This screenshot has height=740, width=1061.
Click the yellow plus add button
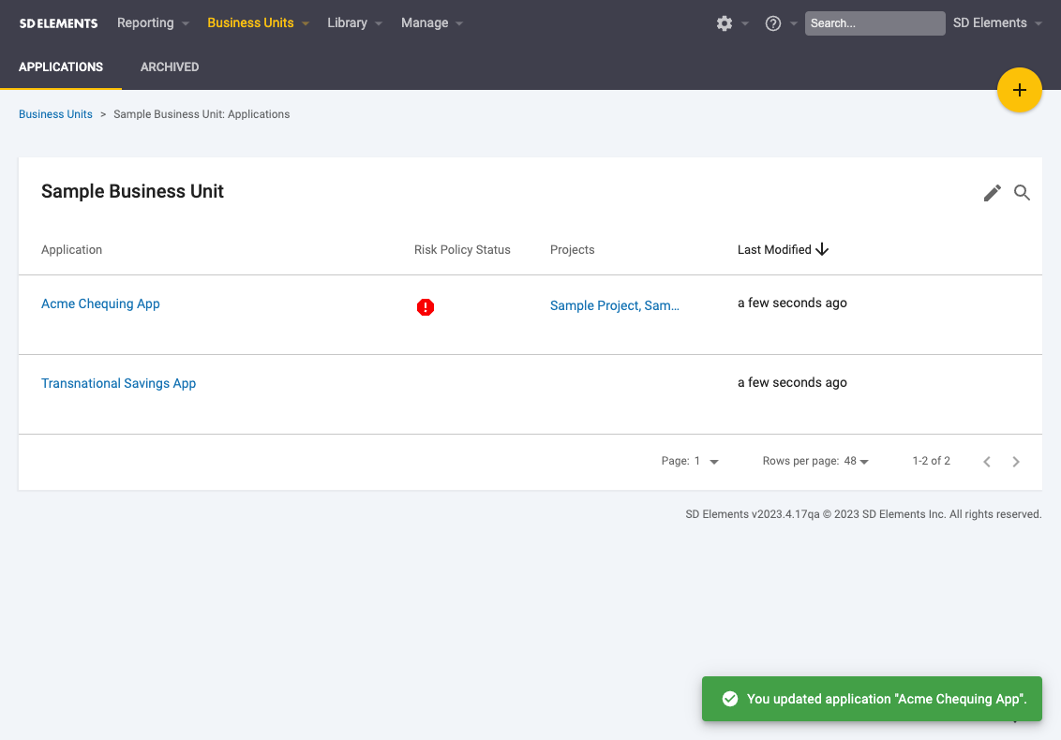[x=1019, y=90]
